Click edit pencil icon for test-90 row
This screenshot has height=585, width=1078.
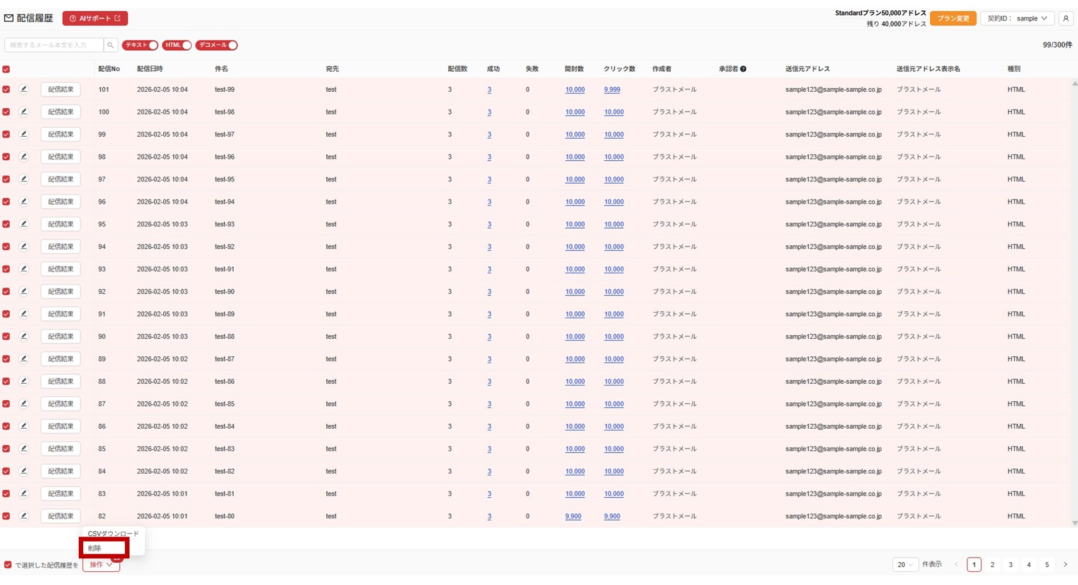point(23,291)
